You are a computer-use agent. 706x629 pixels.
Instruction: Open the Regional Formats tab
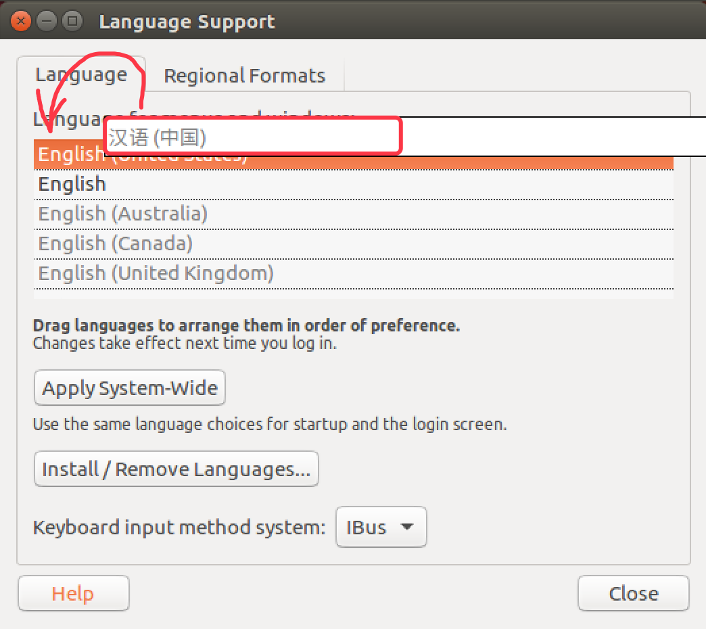click(x=244, y=76)
